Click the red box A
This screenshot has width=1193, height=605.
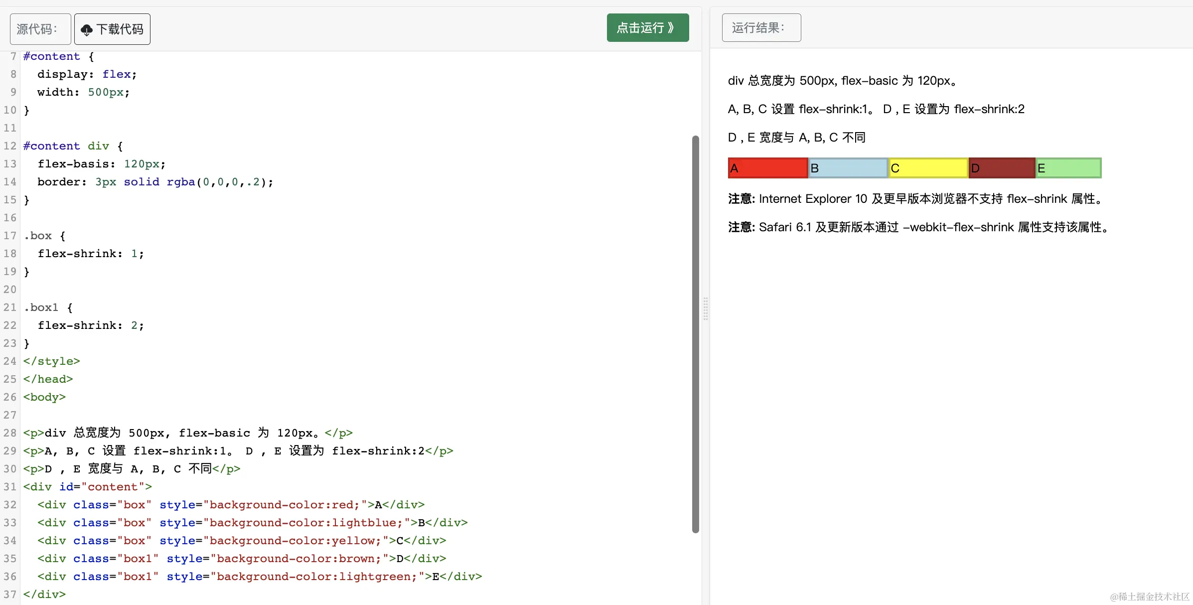767,168
